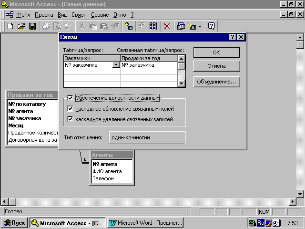Toggle Обеспечение целостности данных checkbox

click(x=70, y=98)
